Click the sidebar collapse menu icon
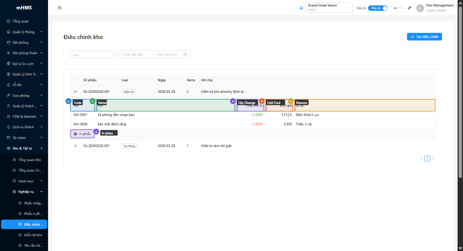 click(60, 8)
